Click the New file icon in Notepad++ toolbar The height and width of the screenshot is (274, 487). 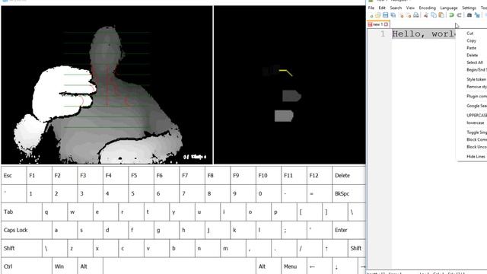(x=371, y=15)
